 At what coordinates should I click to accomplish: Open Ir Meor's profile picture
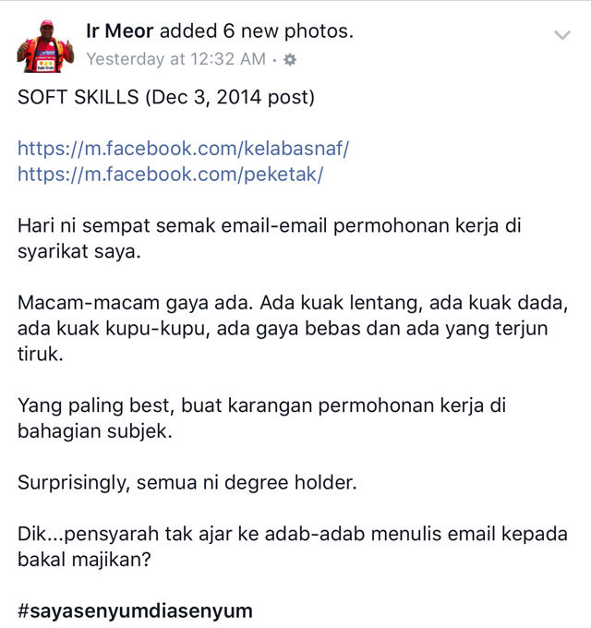click(x=45, y=46)
